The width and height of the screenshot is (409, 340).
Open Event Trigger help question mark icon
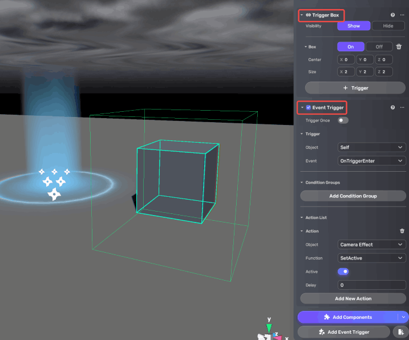pos(392,107)
